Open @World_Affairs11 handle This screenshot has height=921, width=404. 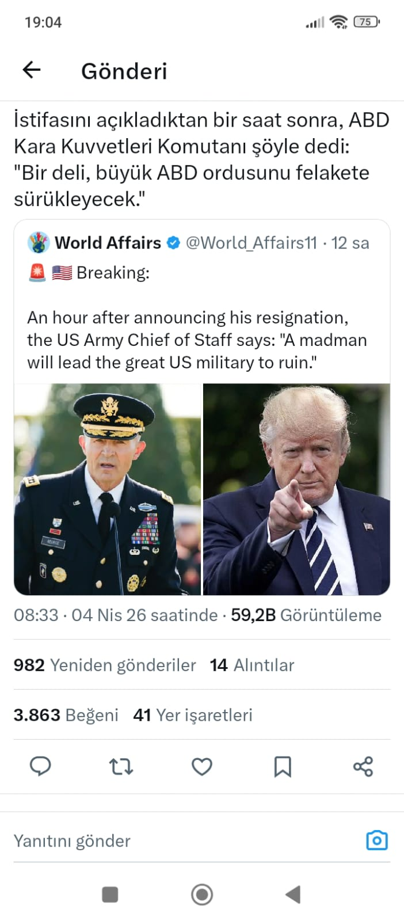pyautogui.click(x=251, y=243)
